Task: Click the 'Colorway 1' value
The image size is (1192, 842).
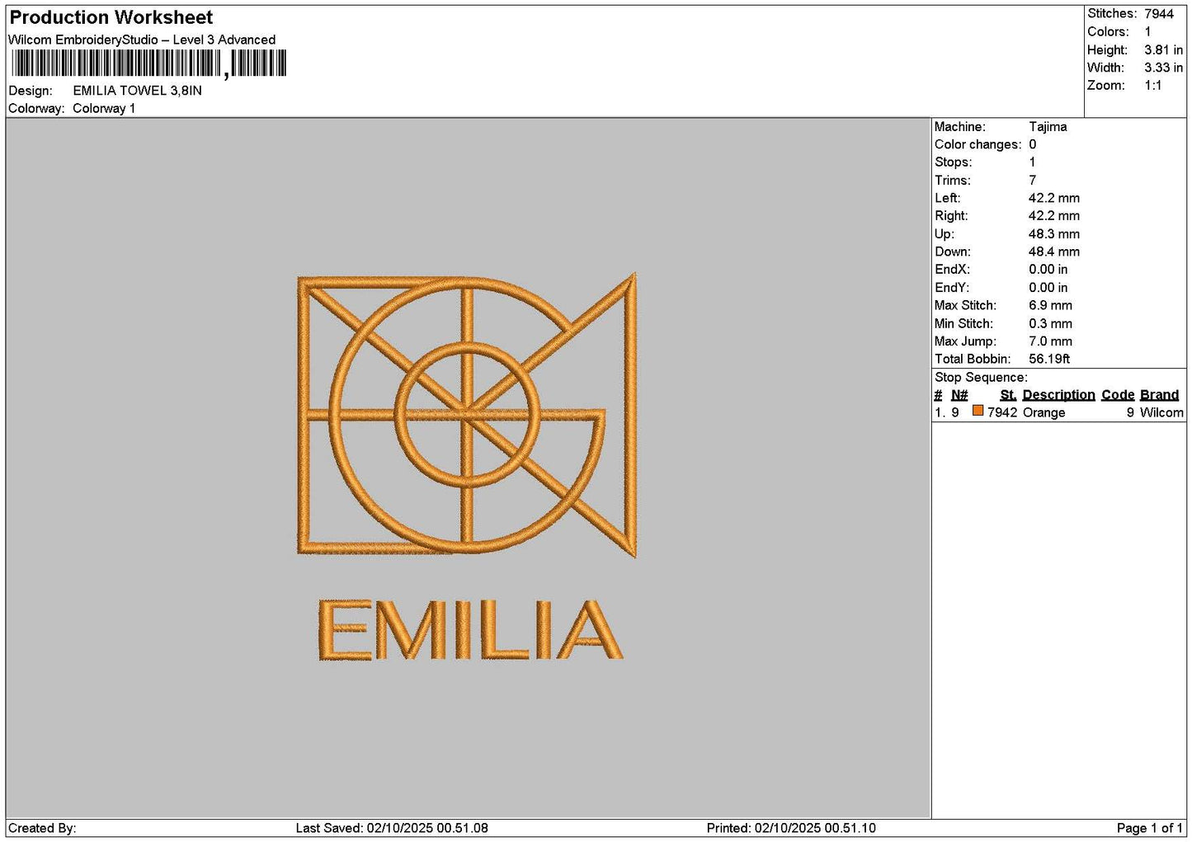Action: (x=104, y=108)
